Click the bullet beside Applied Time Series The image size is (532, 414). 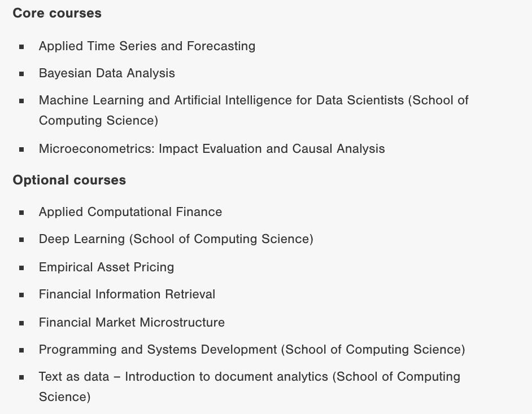click(21, 47)
